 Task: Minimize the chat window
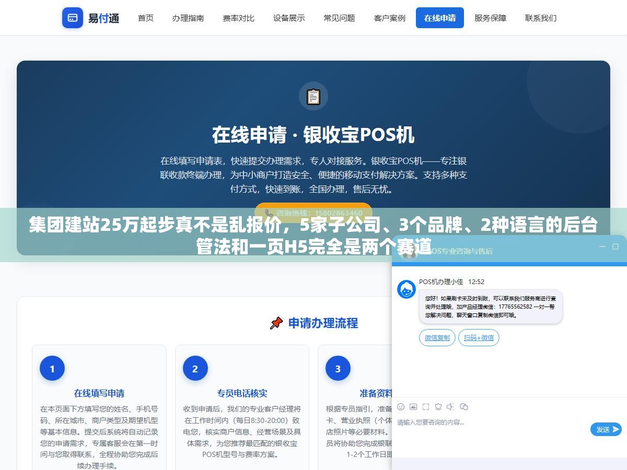click(x=602, y=246)
